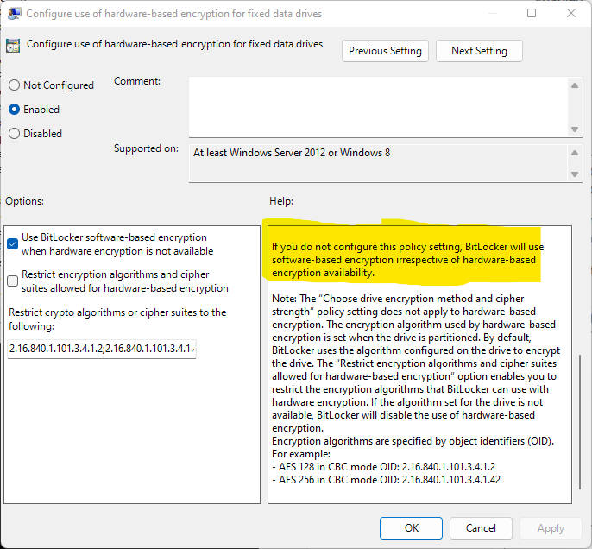Click the Previous Setting button
Screen dimensions: 592x549
click(385, 51)
